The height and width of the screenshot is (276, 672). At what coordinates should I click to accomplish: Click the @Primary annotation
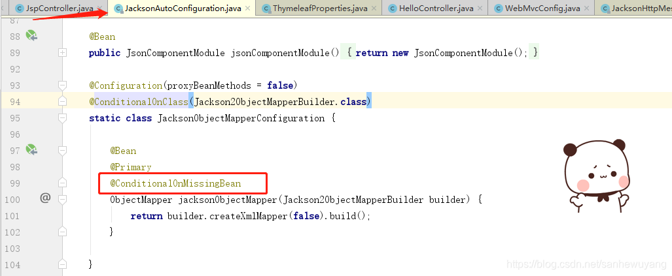click(x=131, y=167)
